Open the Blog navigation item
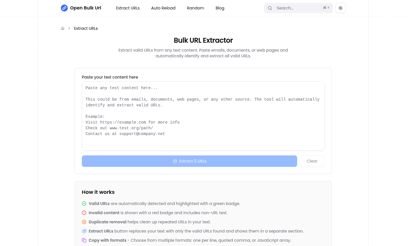Viewport: 412px width, 246px height. click(x=220, y=8)
